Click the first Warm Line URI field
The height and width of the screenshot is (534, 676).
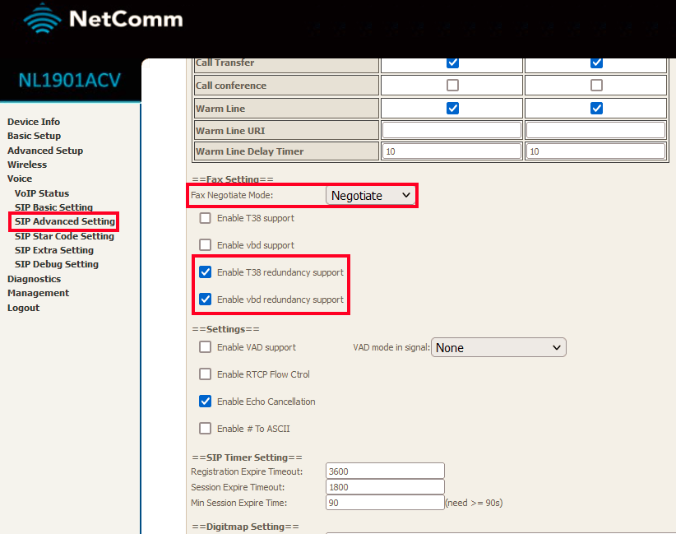click(x=451, y=129)
